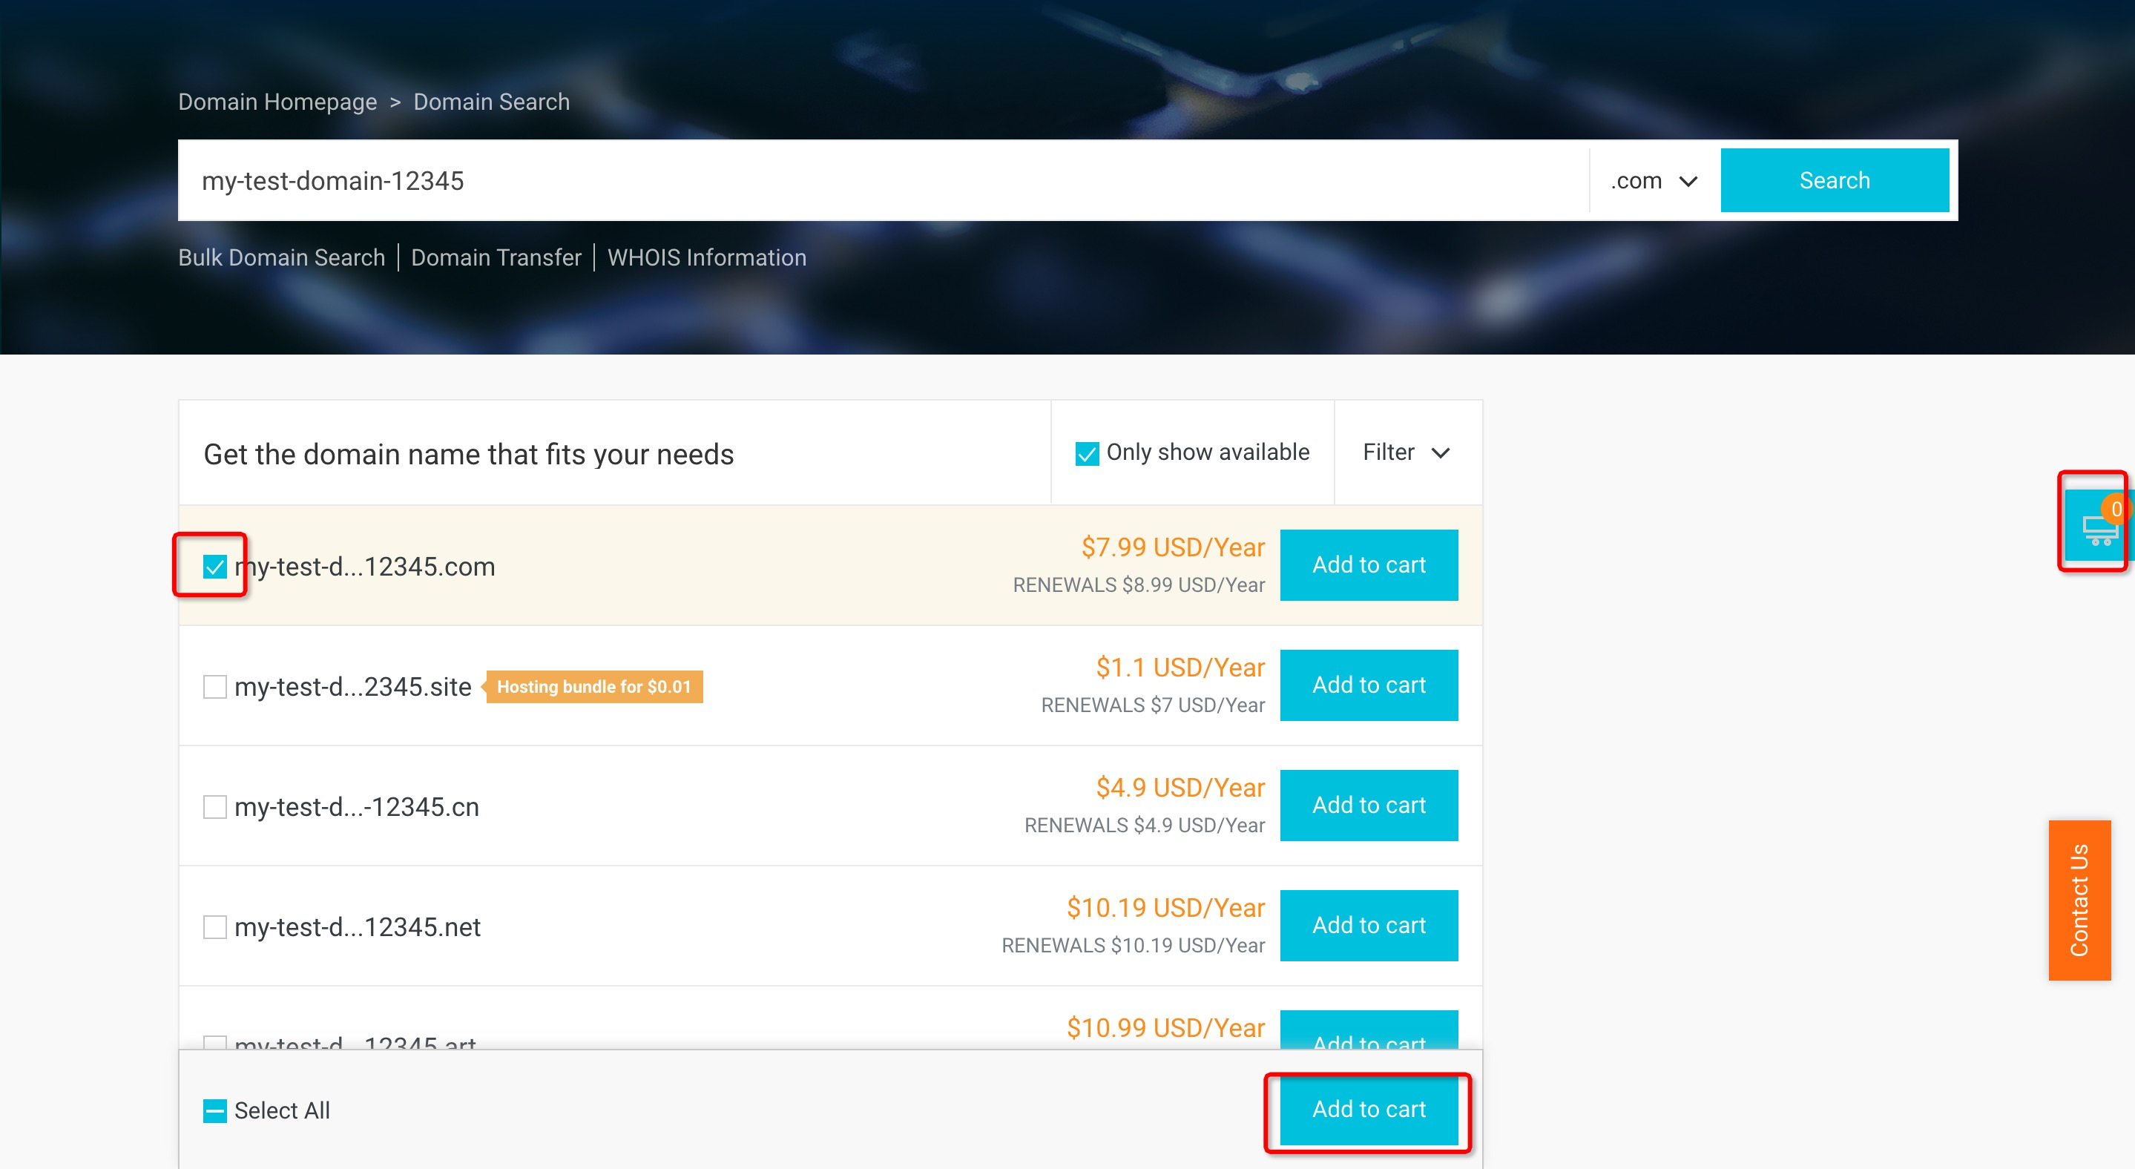2135x1169 pixels.
Task: Check the .cn domain checkbox
Action: (x=214, y=807)
